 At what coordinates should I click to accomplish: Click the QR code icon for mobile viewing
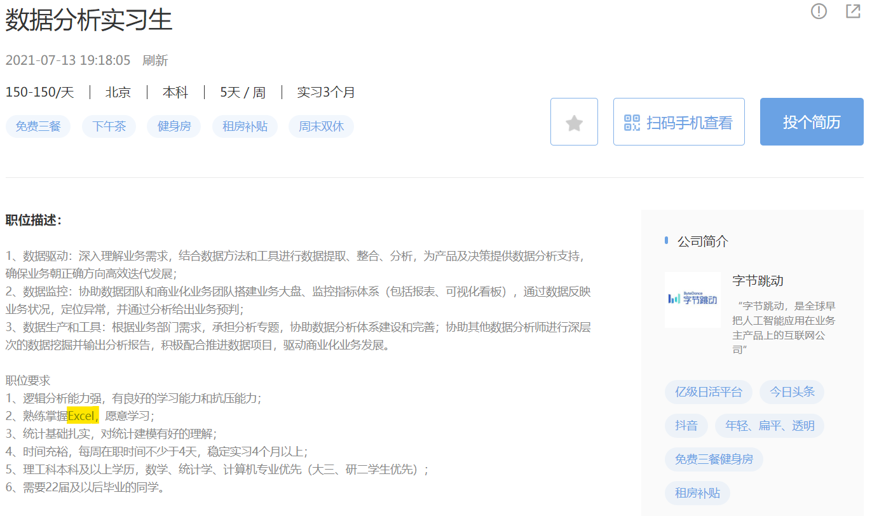pyautogui.click(x=632, y=121)
